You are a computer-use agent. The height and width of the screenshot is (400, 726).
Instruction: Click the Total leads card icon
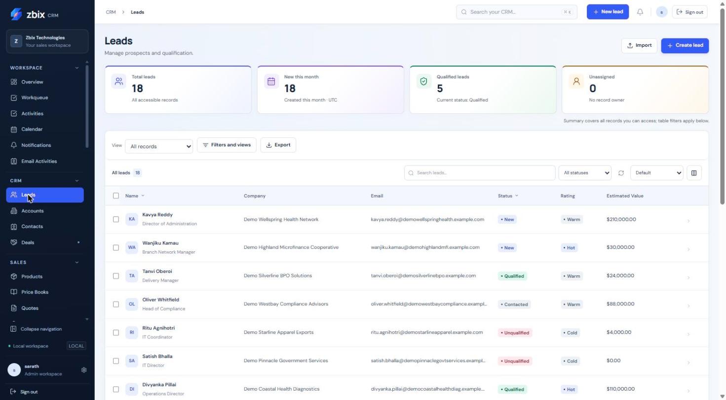[x=119, y=82]
